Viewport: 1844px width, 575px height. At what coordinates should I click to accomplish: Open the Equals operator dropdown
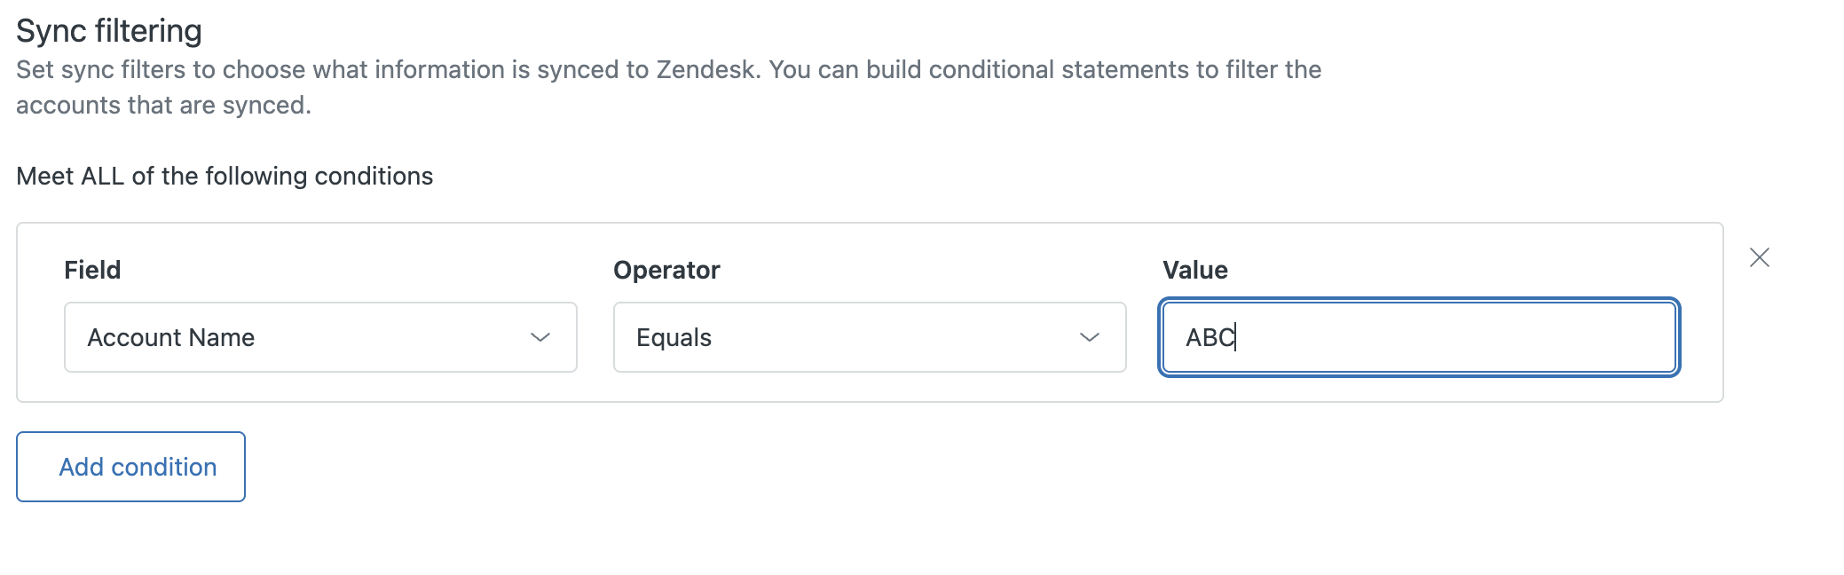coord(870,337)
